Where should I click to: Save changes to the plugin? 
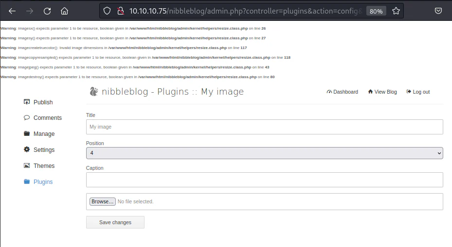tap(115, 222)
